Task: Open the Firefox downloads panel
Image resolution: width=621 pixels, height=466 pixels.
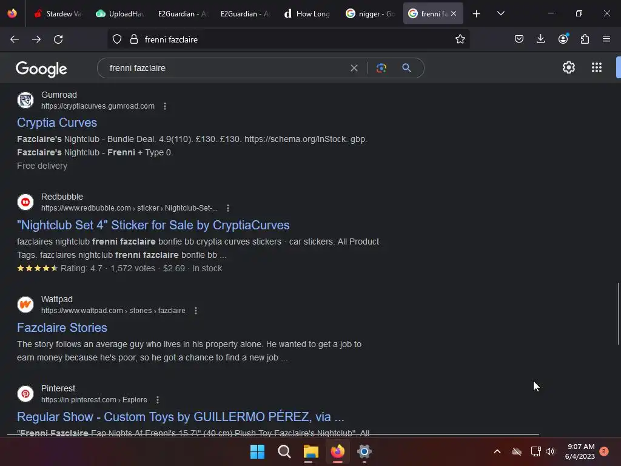Action: (x=540, y=39)
